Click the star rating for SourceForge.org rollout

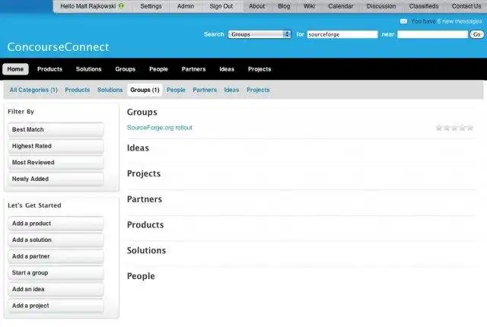tap(454, 128)
